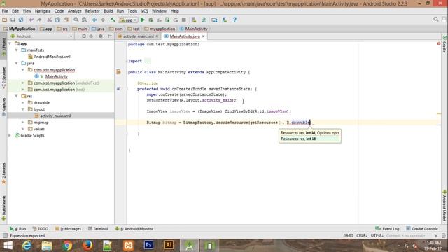Collapse the java folder
Screen dimensions: 448x252
pyautogui.click(x=17, y=63)
